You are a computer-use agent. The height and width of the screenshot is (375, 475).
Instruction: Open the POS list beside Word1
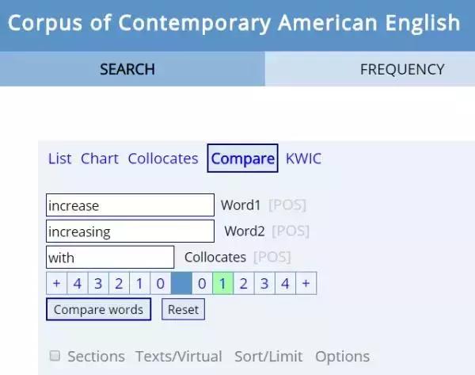[287, 205]
